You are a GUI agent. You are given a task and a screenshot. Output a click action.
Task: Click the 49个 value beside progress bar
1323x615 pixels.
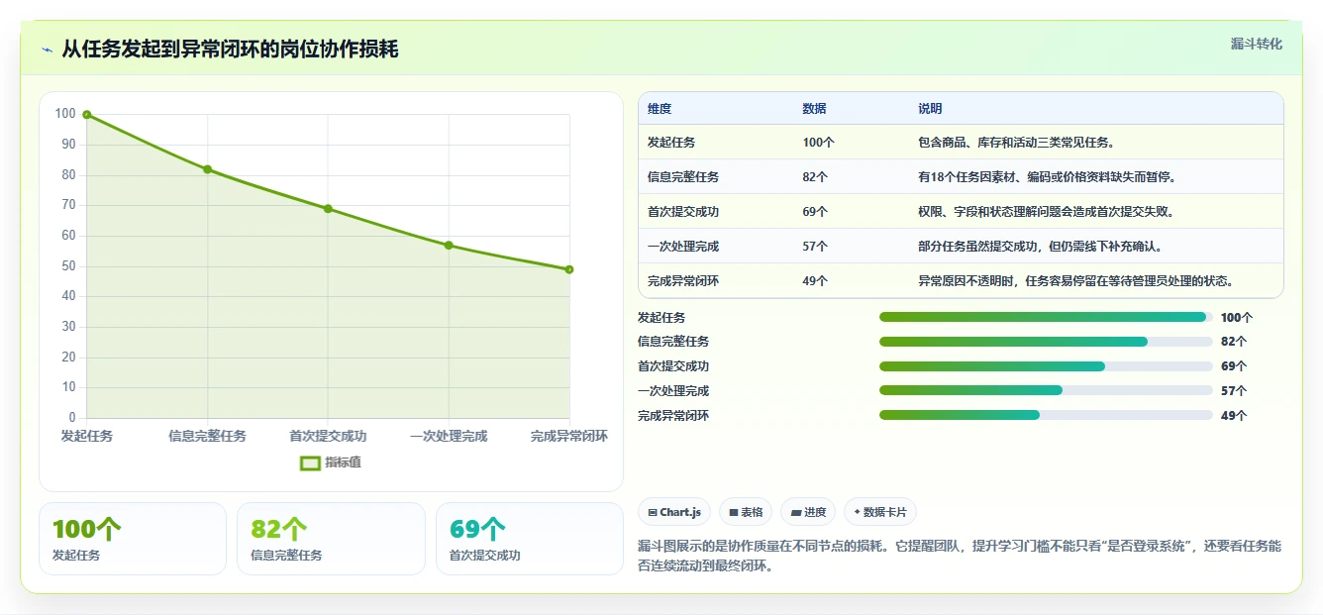click(1234, 416)
